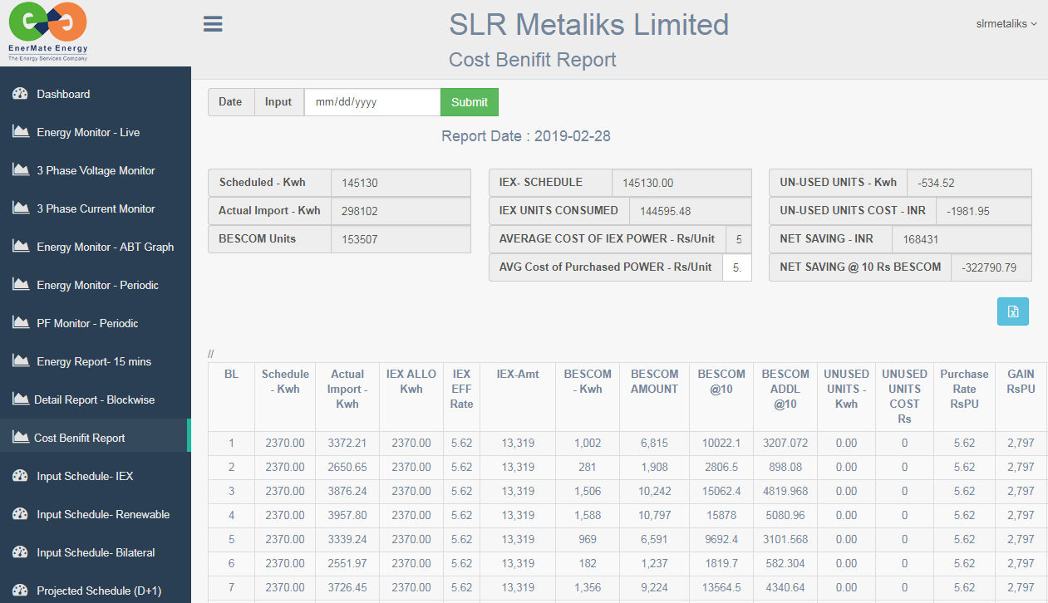The height and width of the screenshot is (603, 1048).
Task: Click the mm/dd/yyyy date input field
Action: (x=371, y=102)
